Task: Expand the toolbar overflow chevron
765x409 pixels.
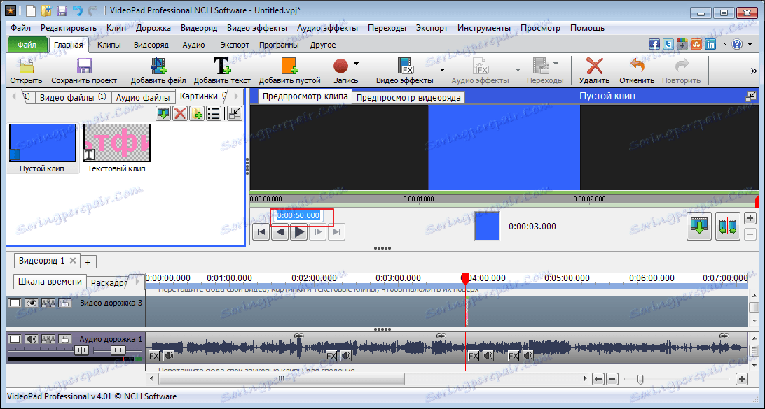Action: point(753,71)
